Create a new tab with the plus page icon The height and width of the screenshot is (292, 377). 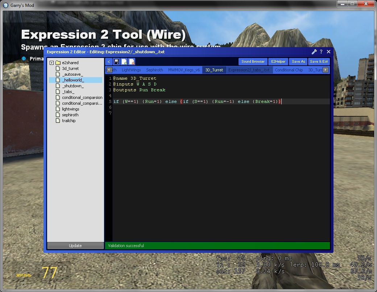point(124,62)
